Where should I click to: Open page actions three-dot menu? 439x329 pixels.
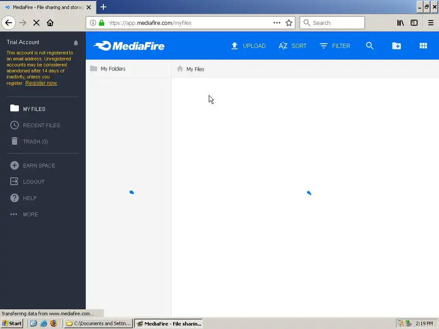click(x=277, y=23)
